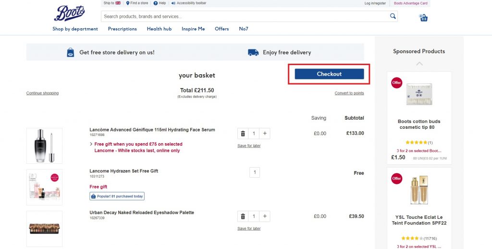Remove Urban Decay palette with trash icon
Image resolution: width=492 pixels, height=249 pixels.
[x=243, y=216]
